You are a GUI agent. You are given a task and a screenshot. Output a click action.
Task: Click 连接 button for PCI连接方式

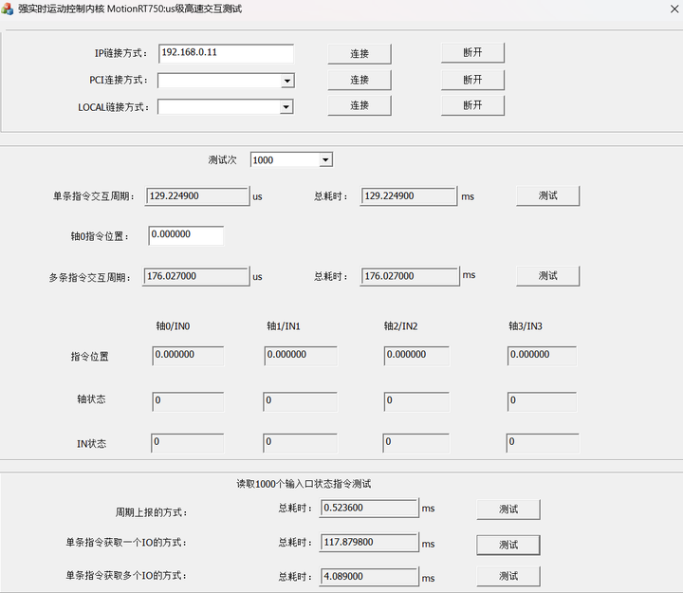point(360,80)
